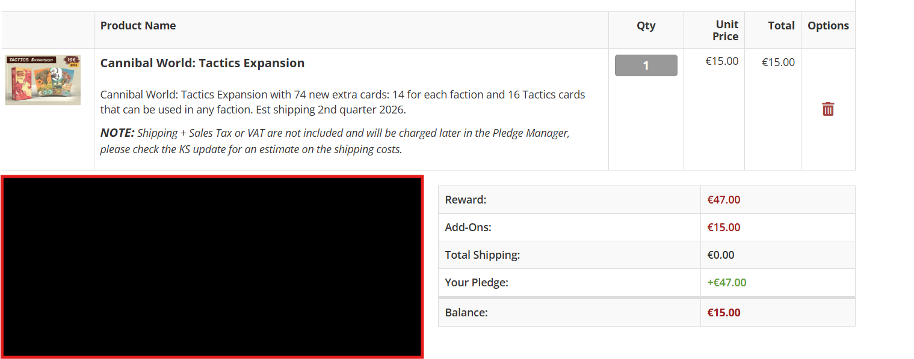The height and width of the screenshot is (359, 914).
Task: Click the Balance row label
Action: pyautogui.click(x=466, y=313)
